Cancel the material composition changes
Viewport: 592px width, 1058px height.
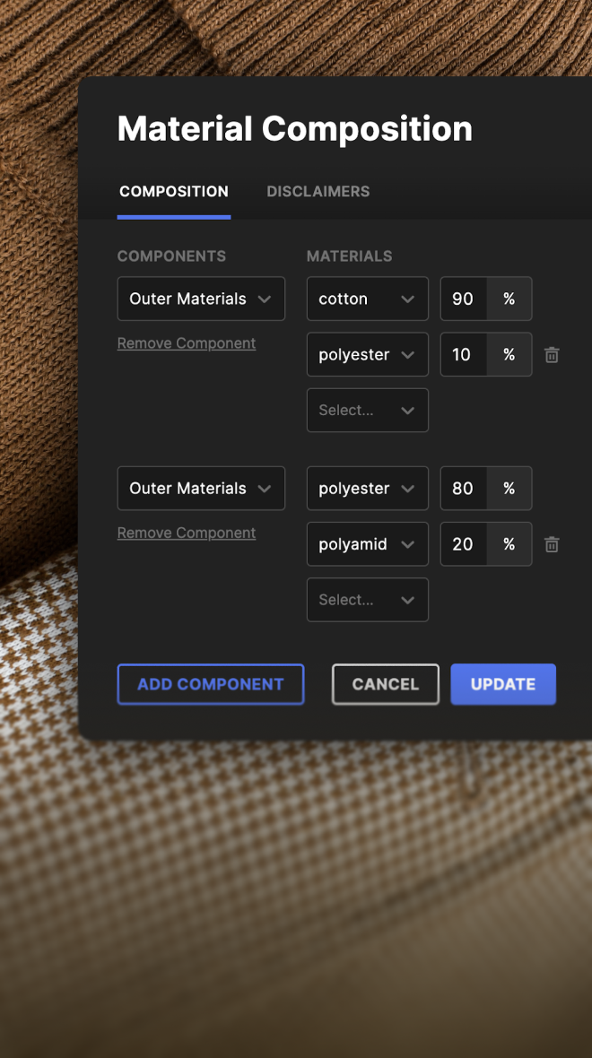point(385,684)
